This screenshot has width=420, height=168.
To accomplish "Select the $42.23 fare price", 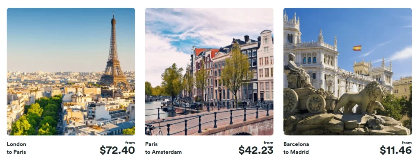I will (x=256, y=150).
